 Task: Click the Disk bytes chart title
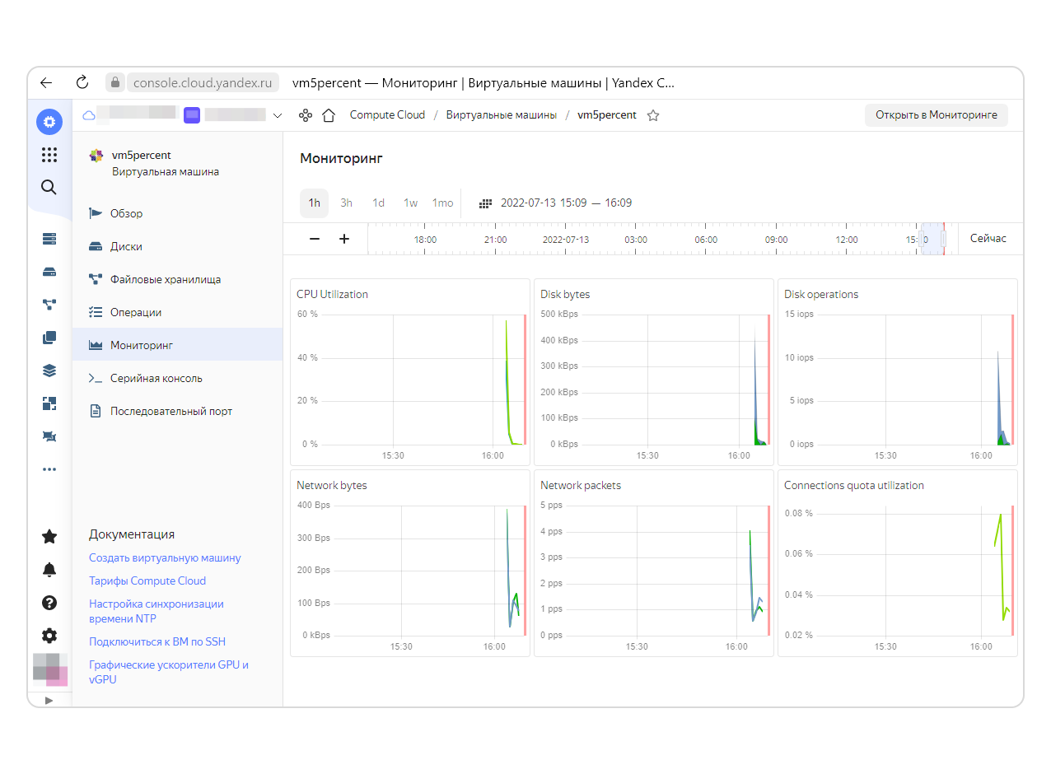pyautogui.click(x=565, y=294)
